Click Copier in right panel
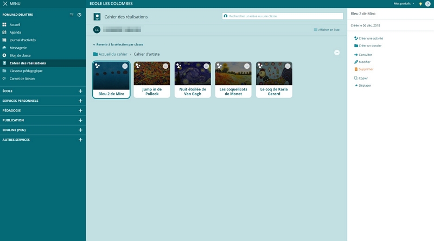434x241 pixels. coord(361,78)
